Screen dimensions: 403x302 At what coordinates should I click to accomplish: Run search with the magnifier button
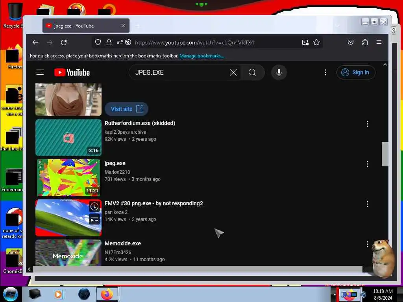click(x=252, y=72)
